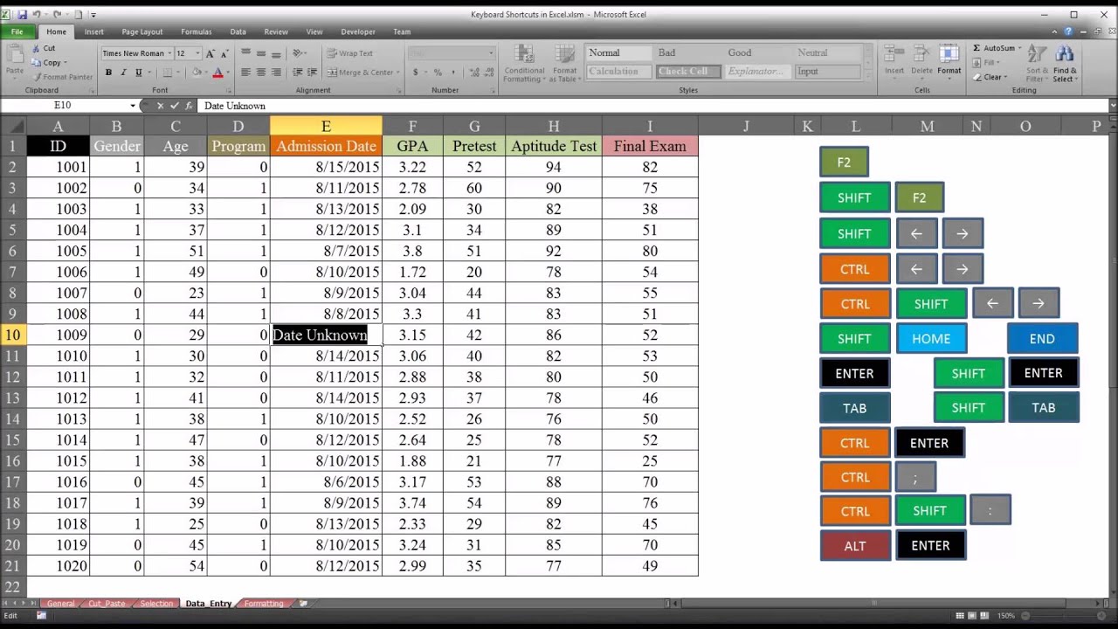Toggle Underline formatting
Screen dimensions: 1118x629
point(138,73)
